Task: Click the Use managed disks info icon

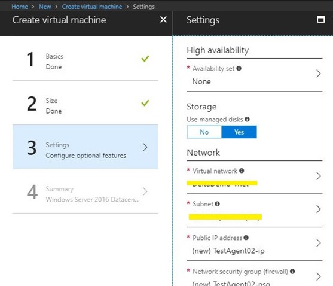Action: tap(247, 119)
